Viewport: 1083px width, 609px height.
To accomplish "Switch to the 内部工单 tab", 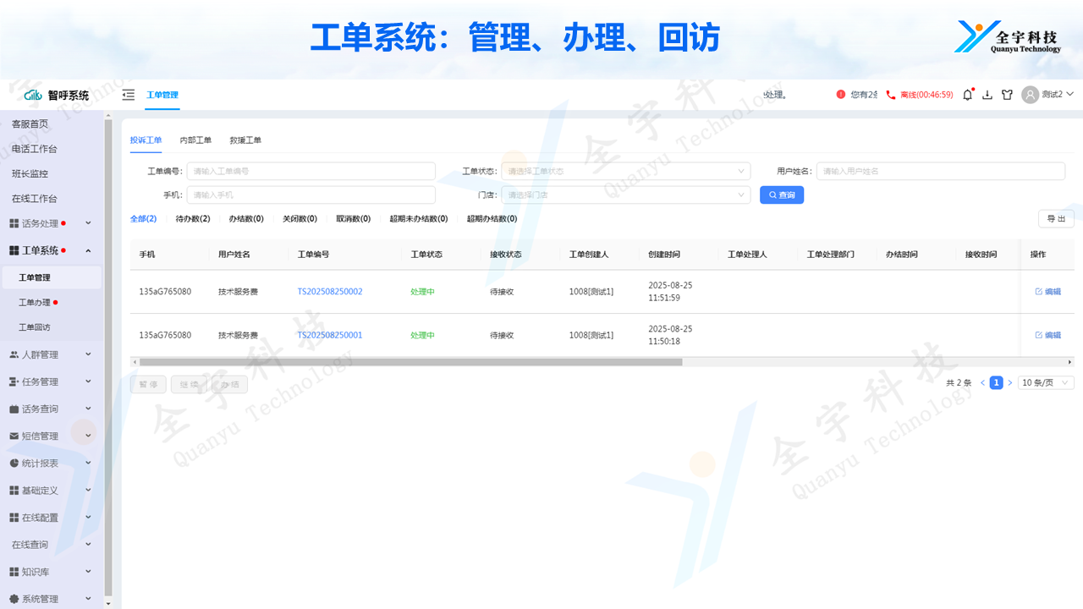I will (195, 140).
